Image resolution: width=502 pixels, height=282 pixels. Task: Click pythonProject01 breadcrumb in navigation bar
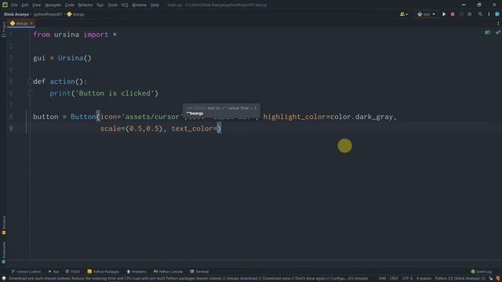pos(48,14)
